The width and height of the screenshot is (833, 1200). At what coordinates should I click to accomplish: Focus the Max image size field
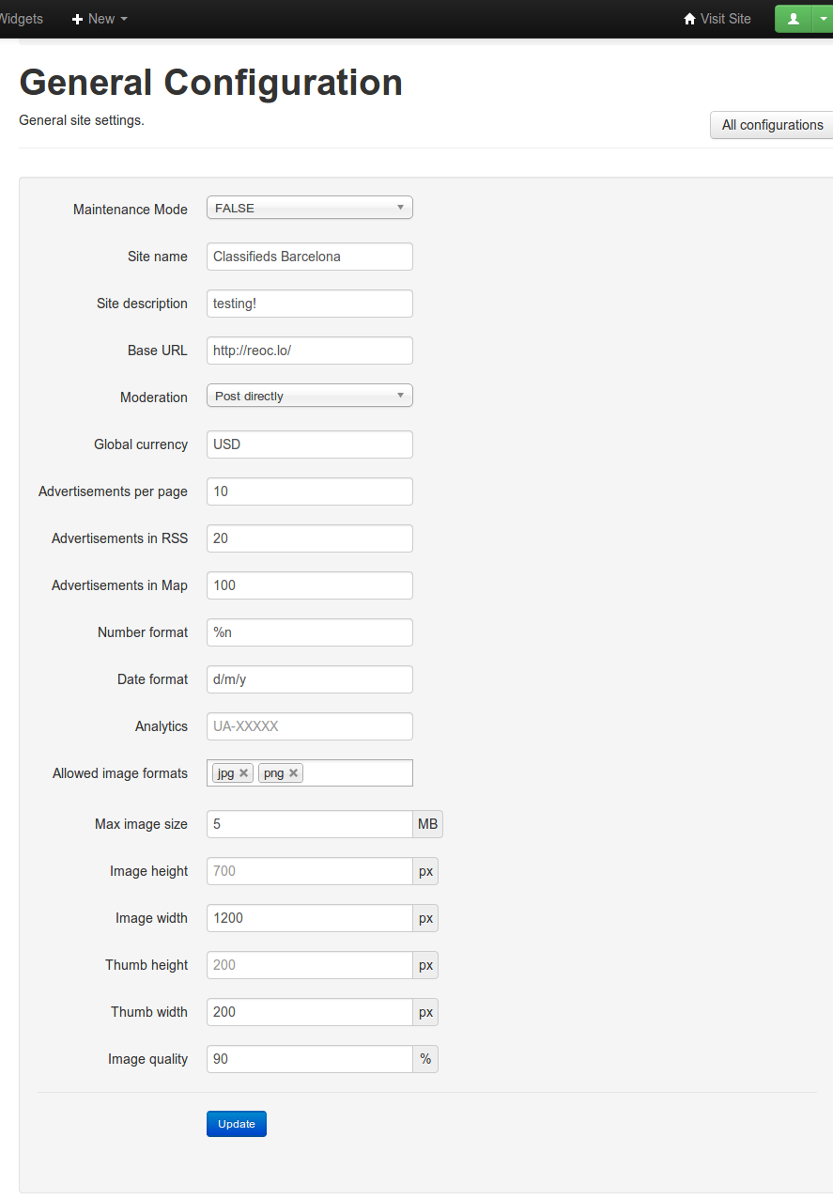[x=309, y=824]
